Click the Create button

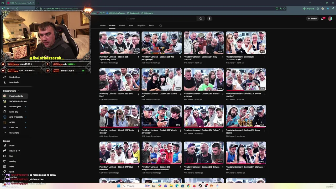click(312, 19)
